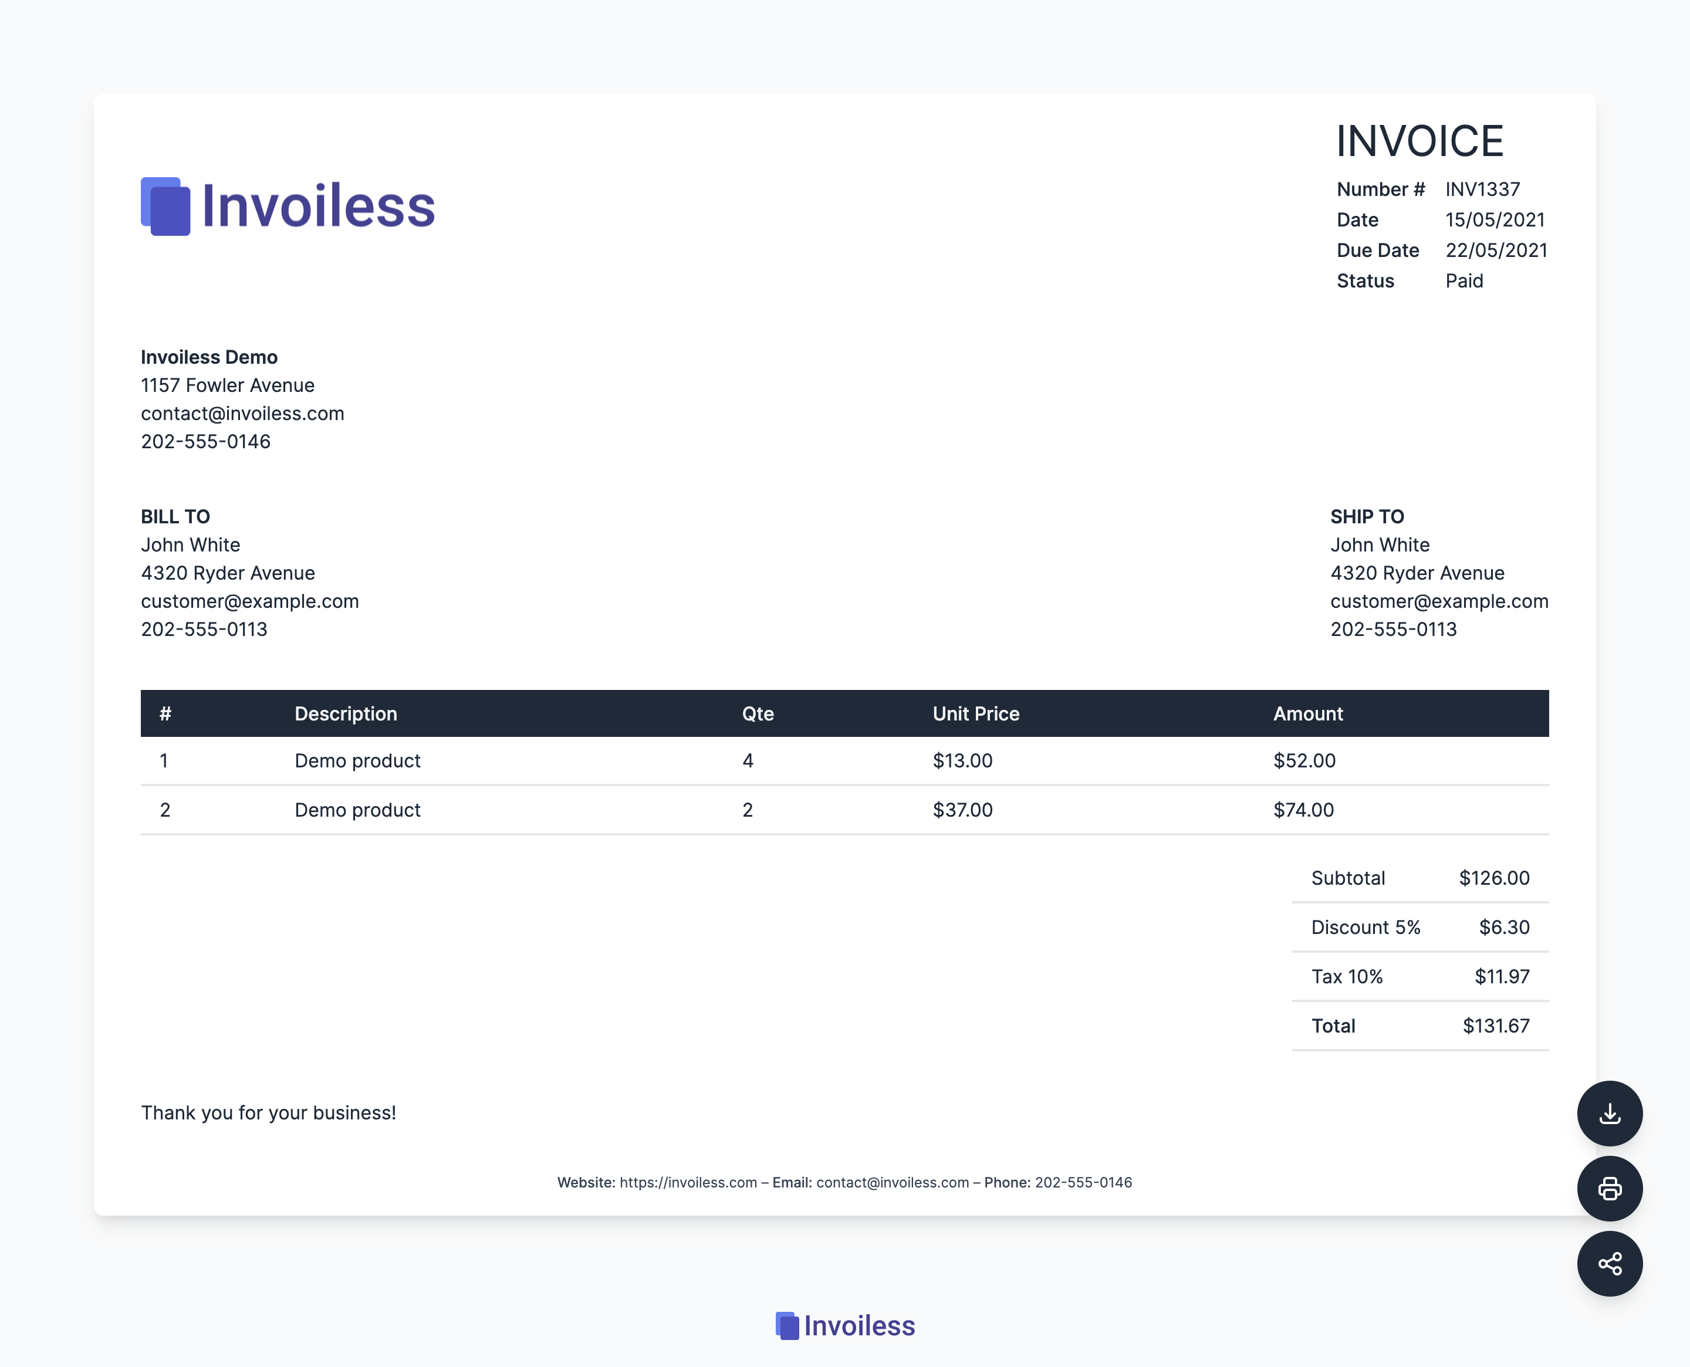Click the $52.00 amount
This screenshot has height=1367, width=1690.
[1304, 761]
